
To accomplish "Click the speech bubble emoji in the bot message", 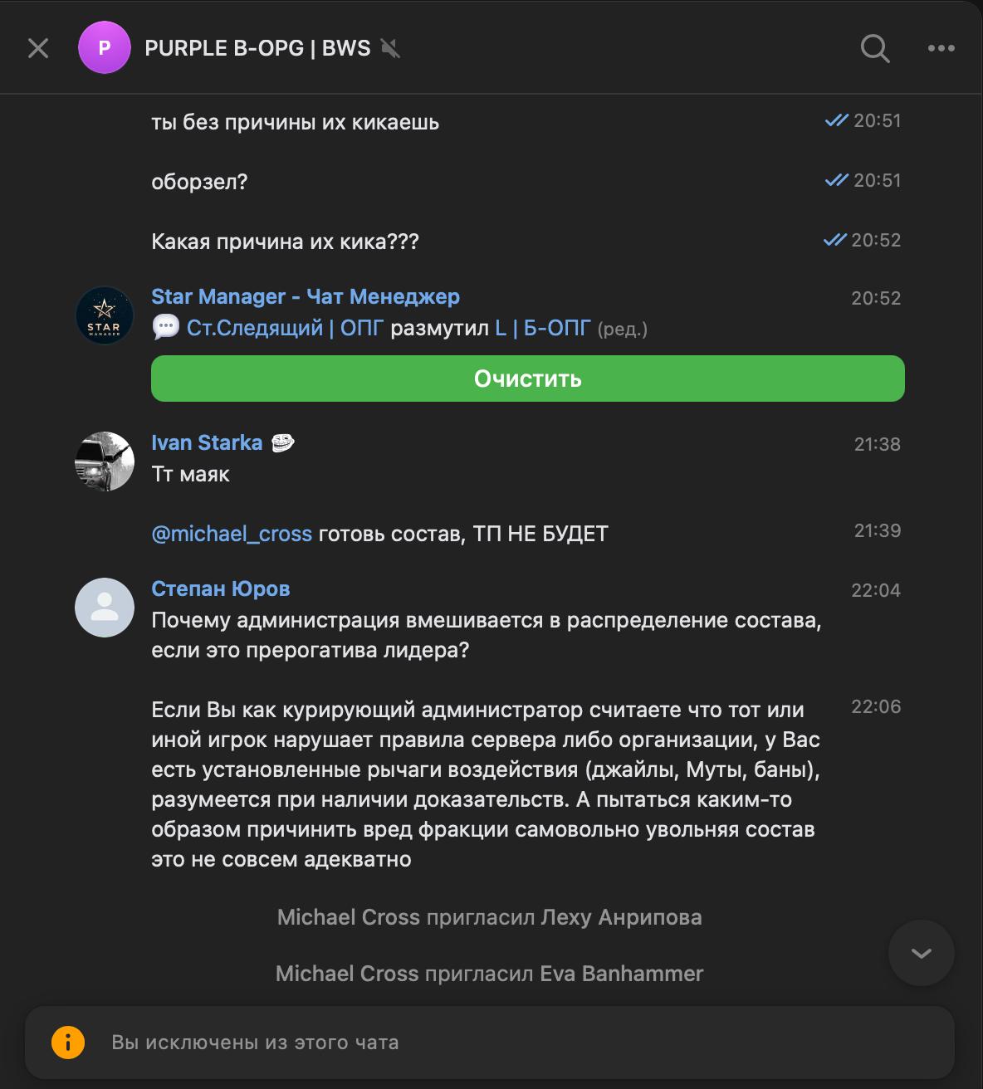I will (166, 328).
